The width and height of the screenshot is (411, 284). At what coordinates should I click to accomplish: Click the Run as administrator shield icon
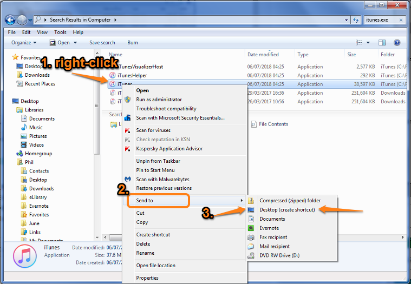pyautogui.click(x=128, y=100)
